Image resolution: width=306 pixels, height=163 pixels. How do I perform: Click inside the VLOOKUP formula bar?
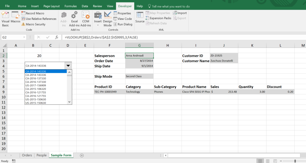point(183,37)
